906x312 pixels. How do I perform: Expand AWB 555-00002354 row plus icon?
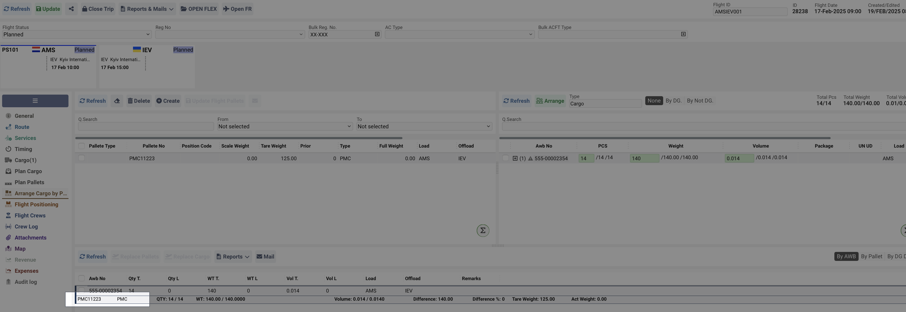coord(515,158)
